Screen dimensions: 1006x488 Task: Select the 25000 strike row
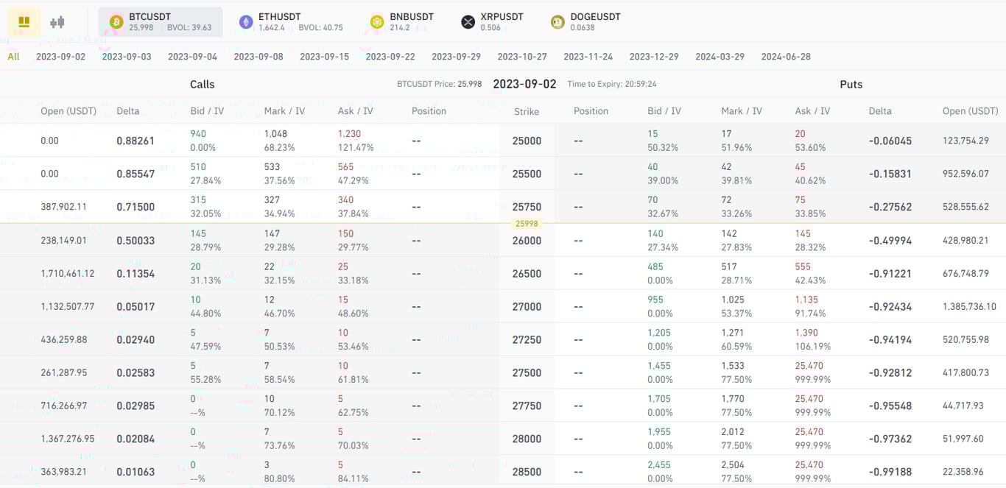(x=527, y=140)
